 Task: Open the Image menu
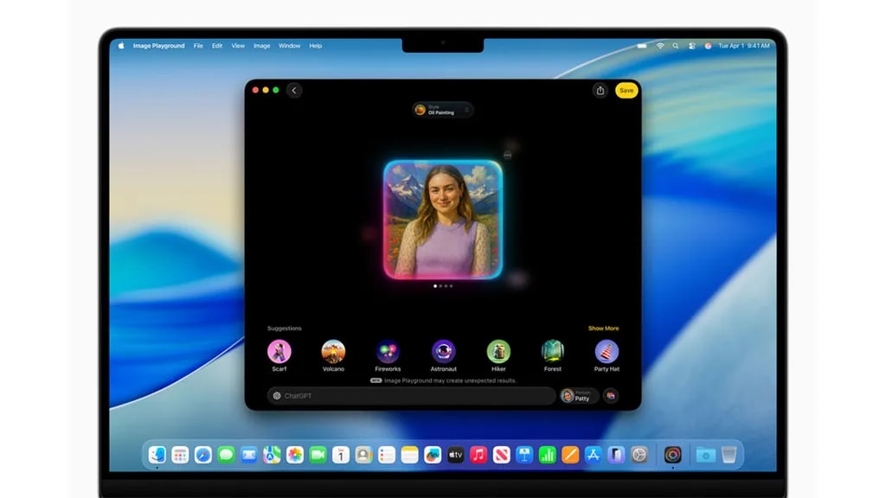click(x=261, y=46)
